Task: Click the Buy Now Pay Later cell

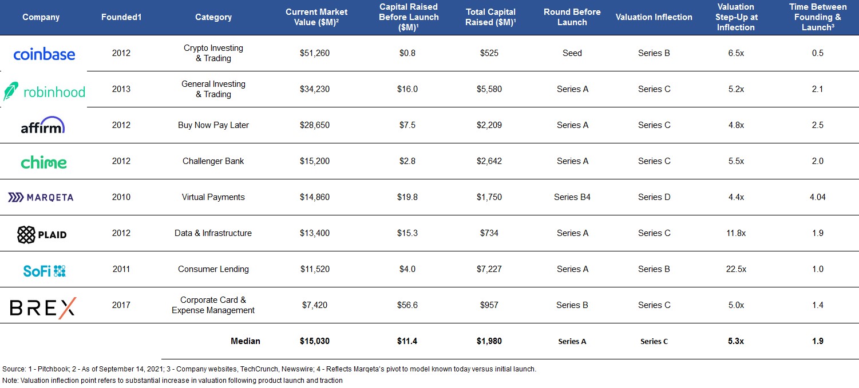Action: tap(213, 125)
